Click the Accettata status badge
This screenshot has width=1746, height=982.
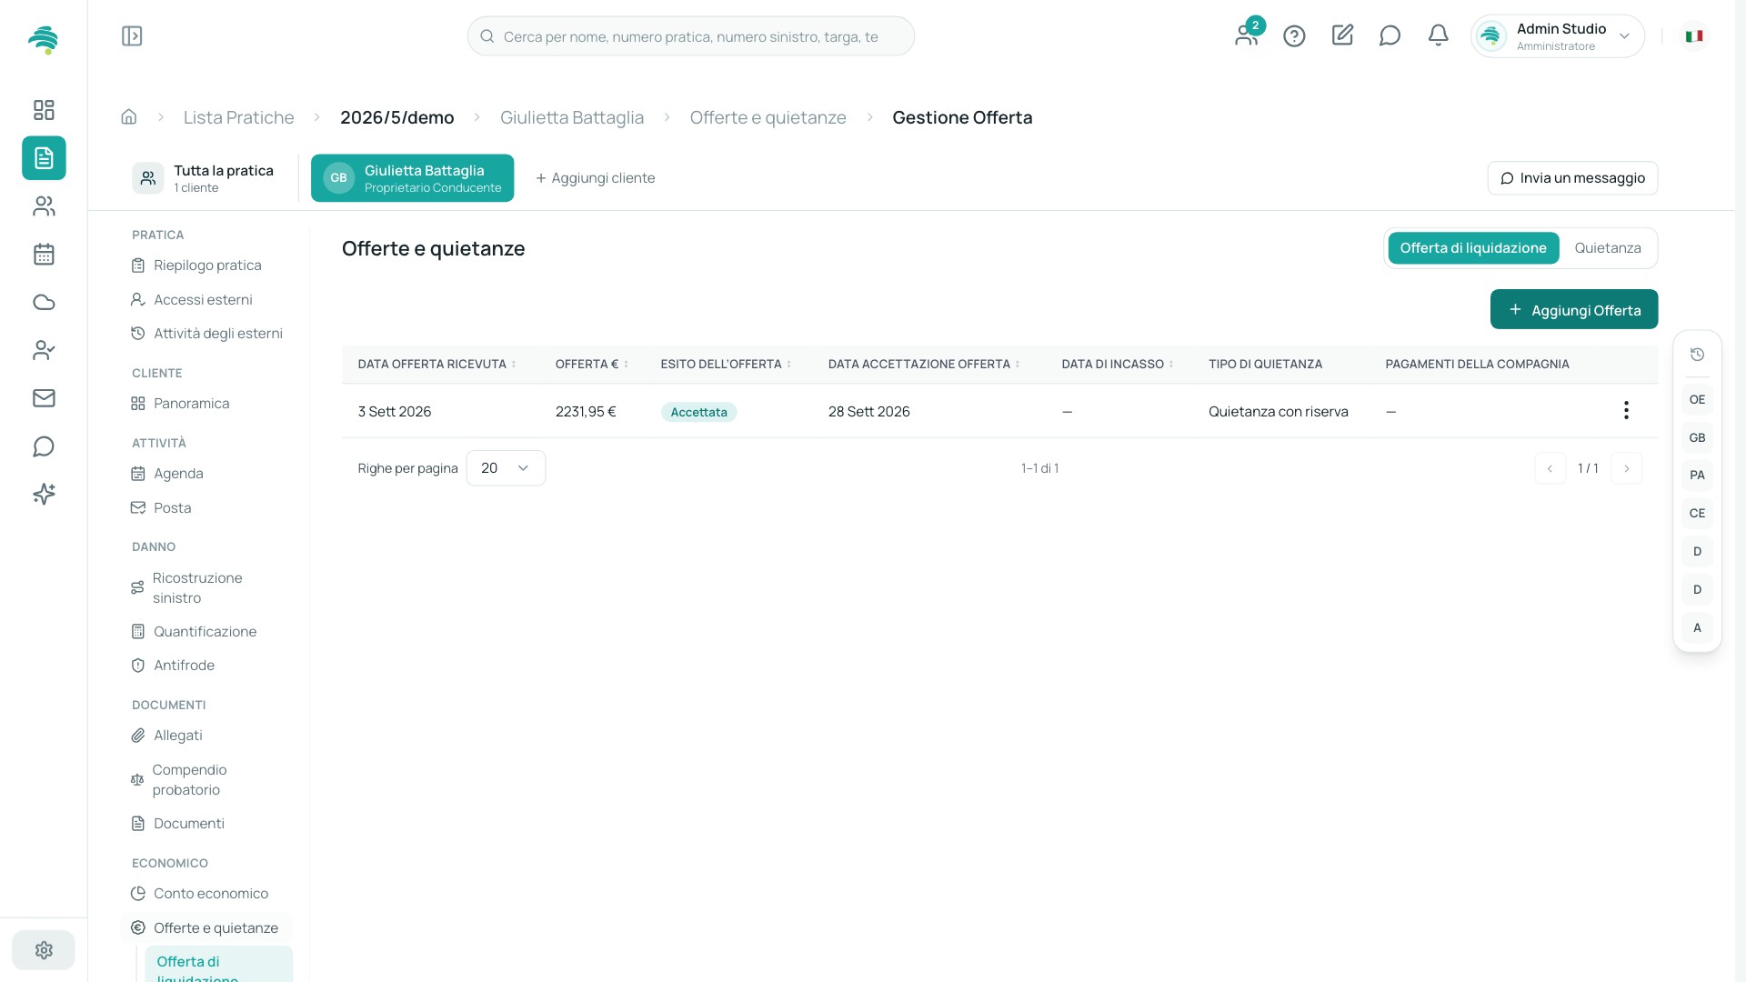[x=698, y=413]
